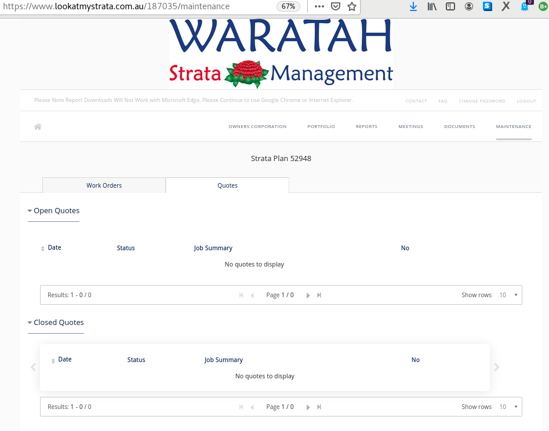Go to next page in Open Quotes pager
The image size is (549, 431).
(x=308, y=295)
